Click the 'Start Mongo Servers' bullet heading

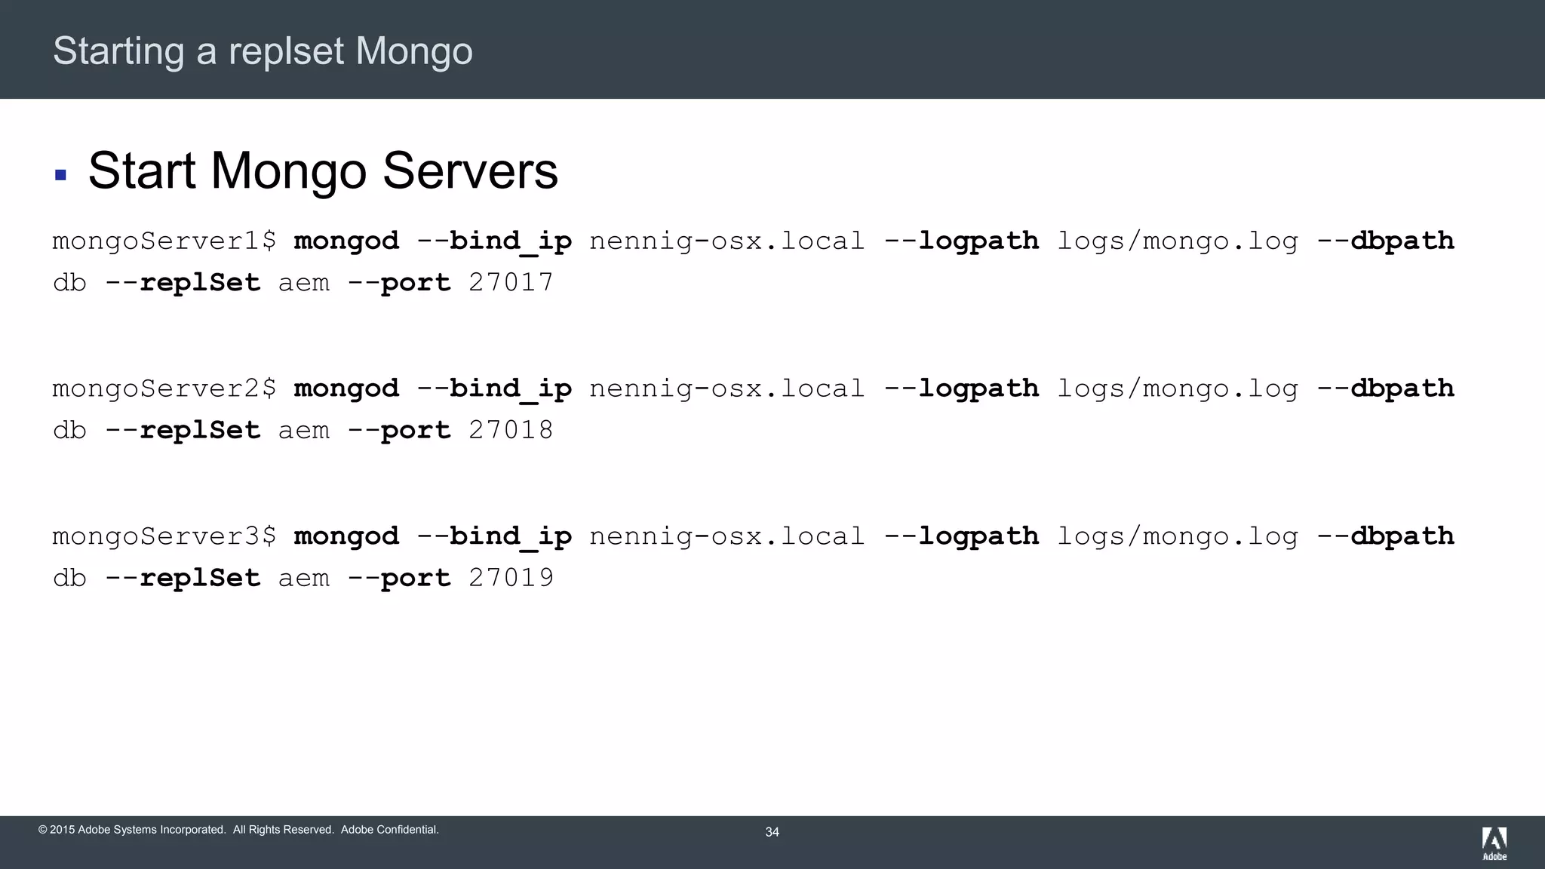(x=323, y=171)
